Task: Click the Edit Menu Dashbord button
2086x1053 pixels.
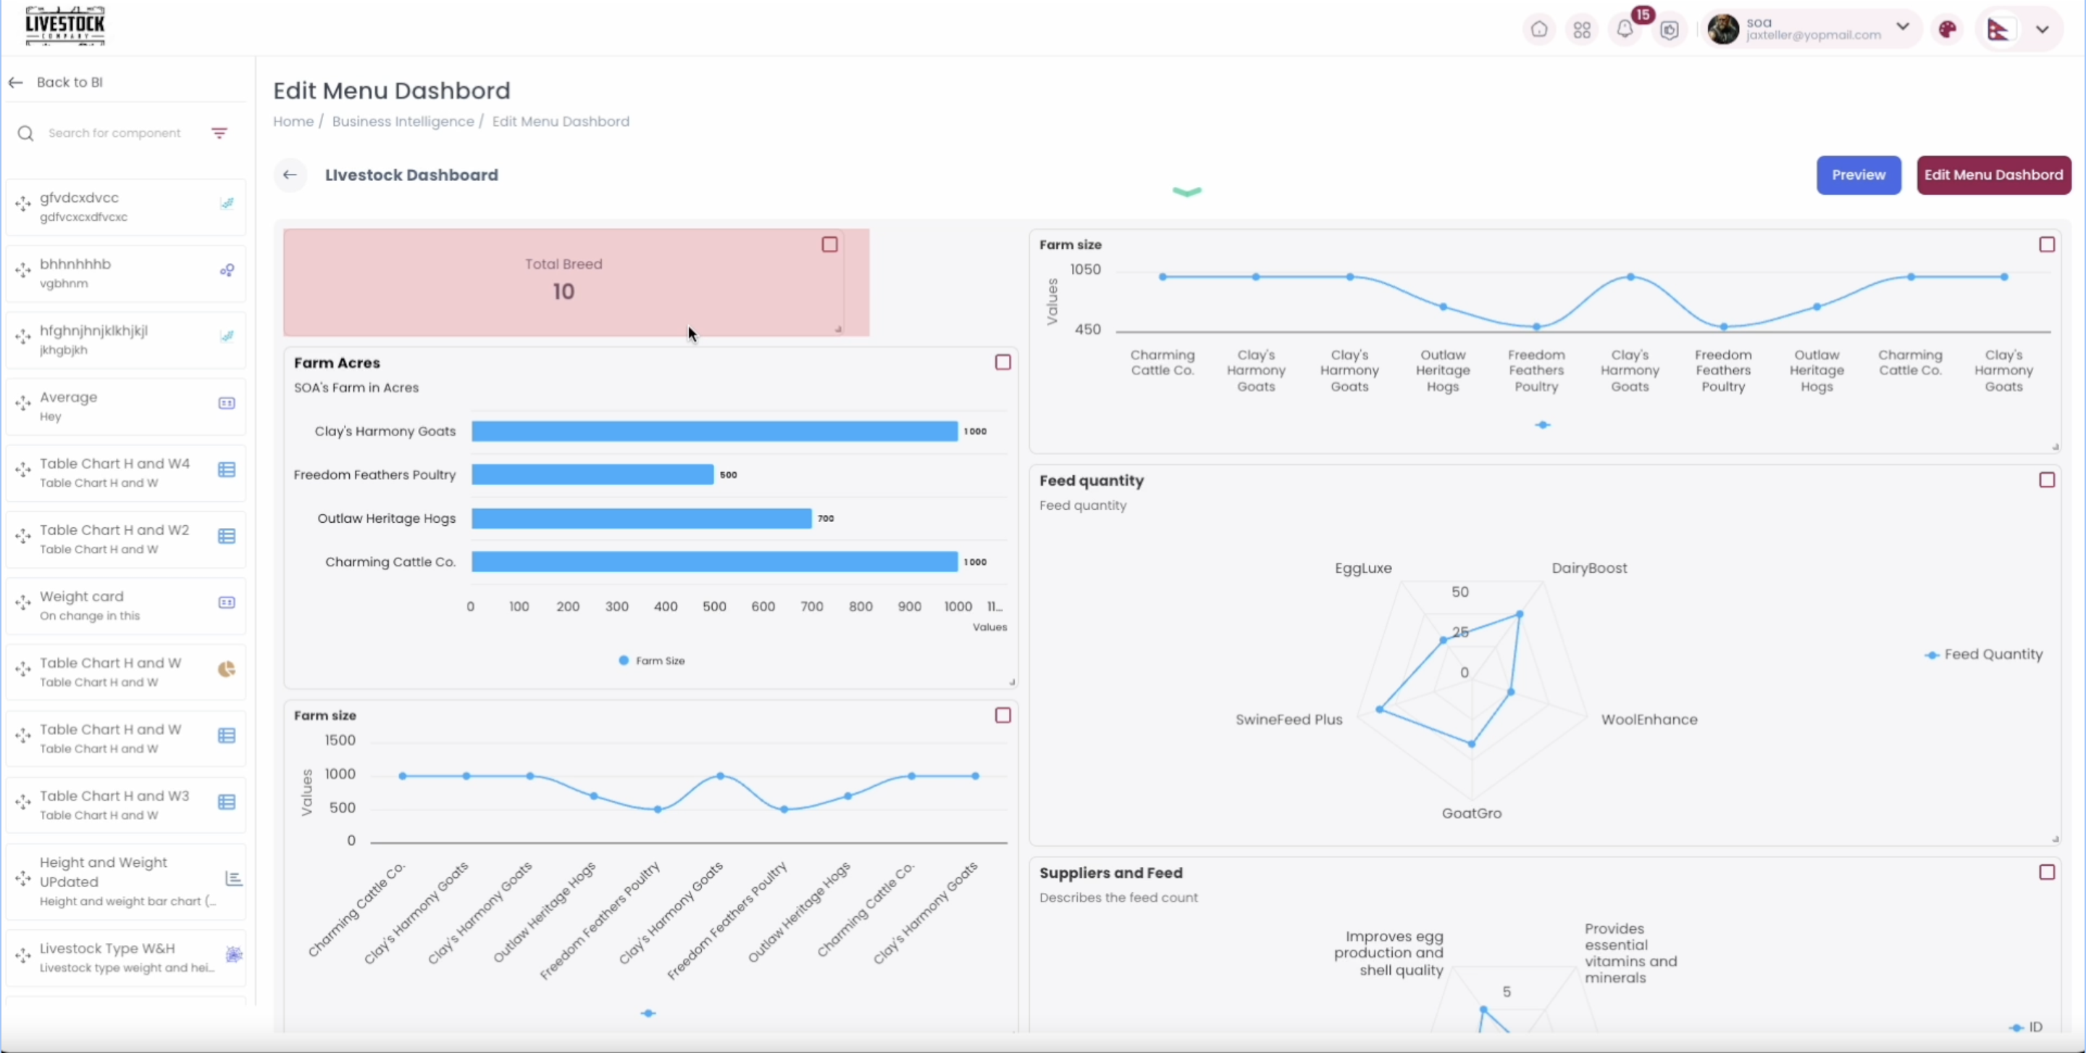Action: click(1993, 175)
